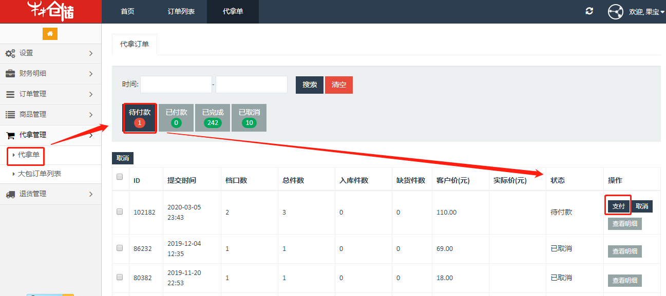Click the price 69.00 cell
Screen dimensions: 666x296
pyautogui.click(x=445, y=249)
